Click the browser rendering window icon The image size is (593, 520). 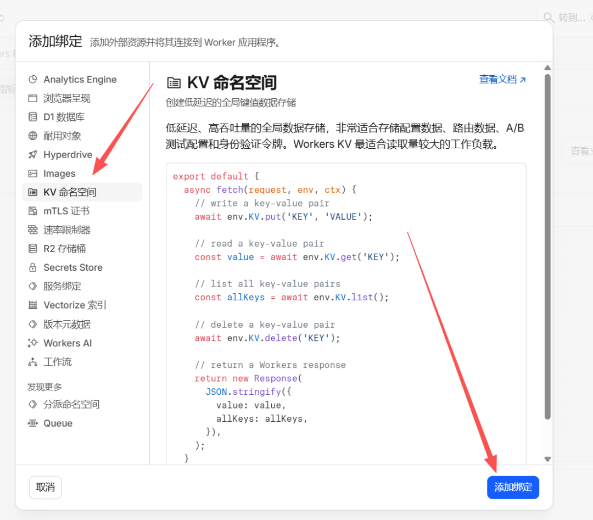(x=33, y=98)
